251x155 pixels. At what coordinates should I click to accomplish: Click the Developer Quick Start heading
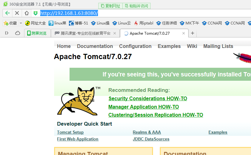click(84, 124)
